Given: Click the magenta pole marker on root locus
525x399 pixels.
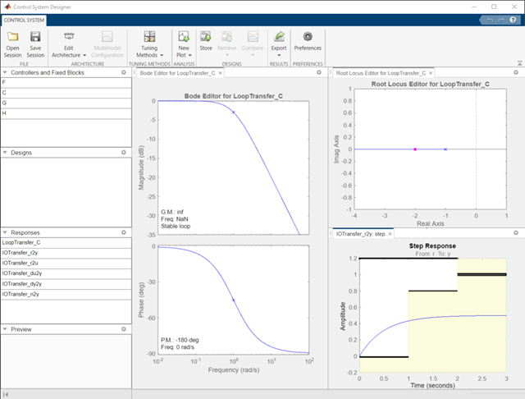Looking at the screenshot, I should (x=415, y=149).
